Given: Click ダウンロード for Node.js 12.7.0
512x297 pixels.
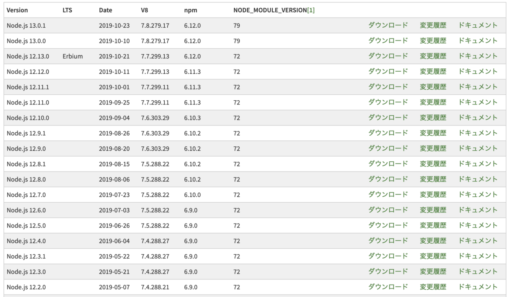Looking at the screenshot, I should click(388, 194).
